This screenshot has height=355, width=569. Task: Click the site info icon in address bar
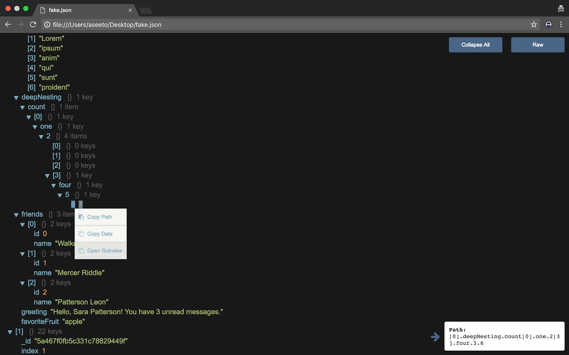pos(47,25)
